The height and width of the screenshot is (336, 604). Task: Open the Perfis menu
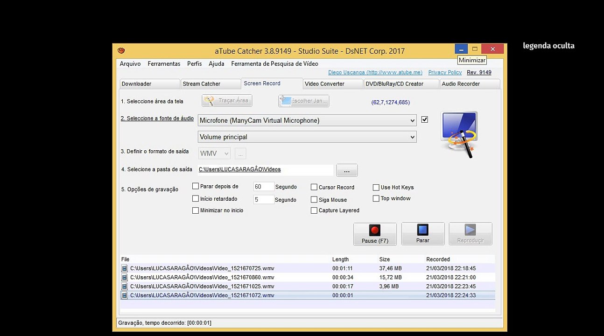(195, 64)
